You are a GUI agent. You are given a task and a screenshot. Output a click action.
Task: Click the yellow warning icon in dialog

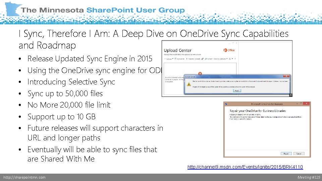189,84
